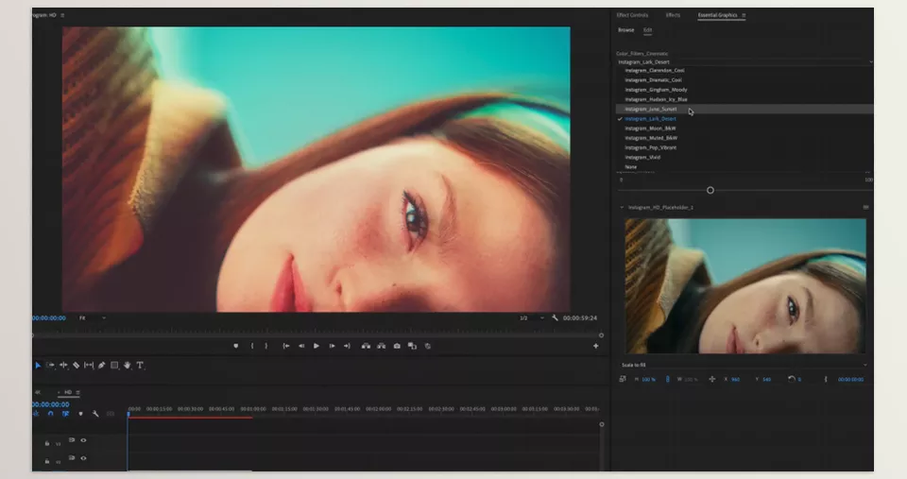Open timeline display settings wrench
The image size is (907, 479).
[x=95, y=414]
